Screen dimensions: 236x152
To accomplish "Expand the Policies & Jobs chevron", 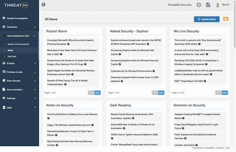I will (35, 72).
